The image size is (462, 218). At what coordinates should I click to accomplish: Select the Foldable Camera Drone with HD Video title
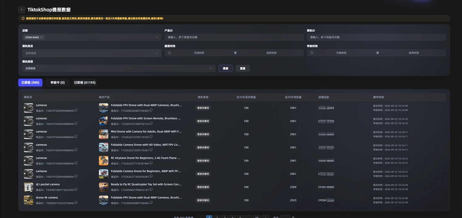pos(146,145)
